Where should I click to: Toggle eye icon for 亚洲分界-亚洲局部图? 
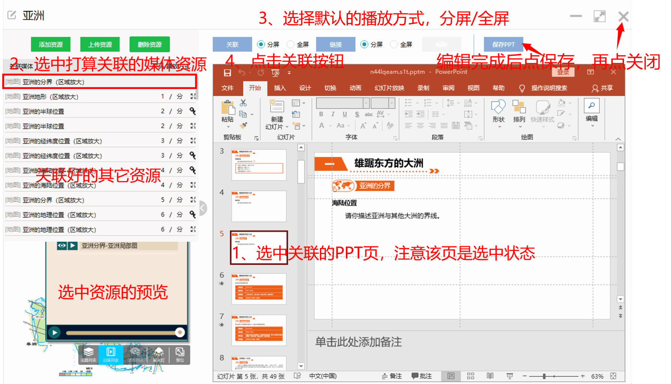point(62,246)
